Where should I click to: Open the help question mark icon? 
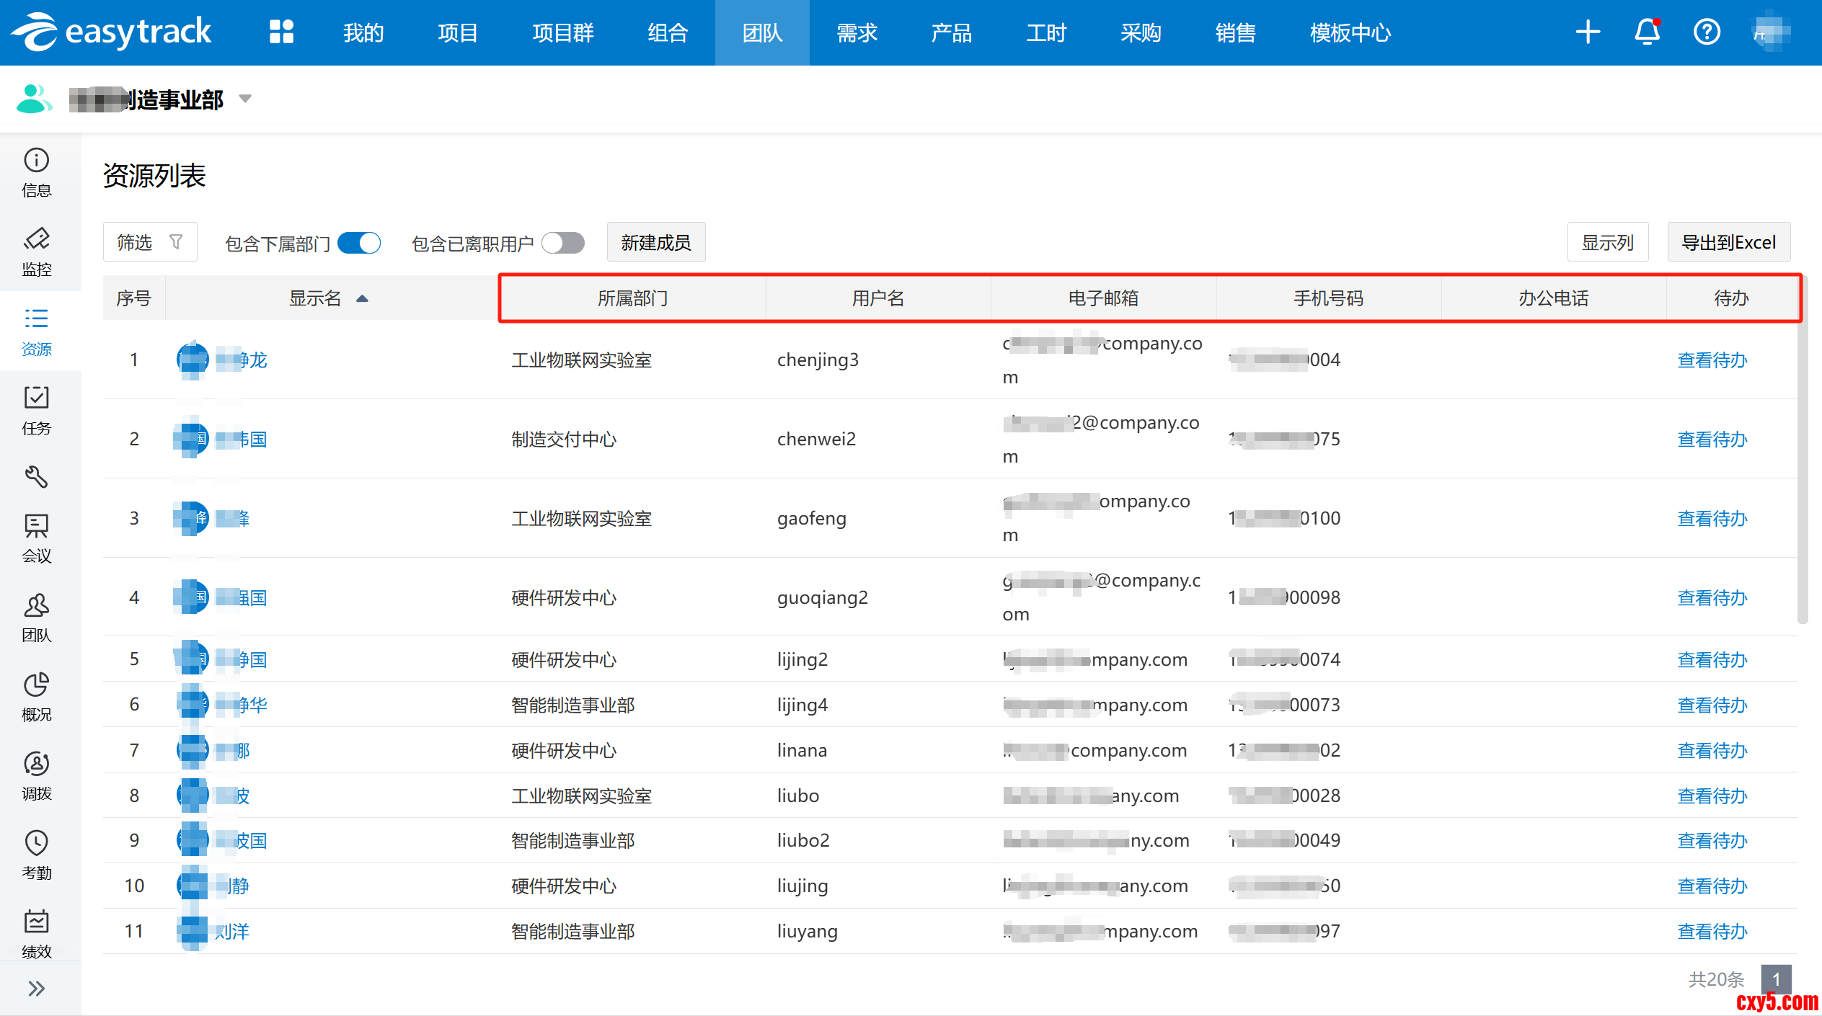(x=1707, y=32)
